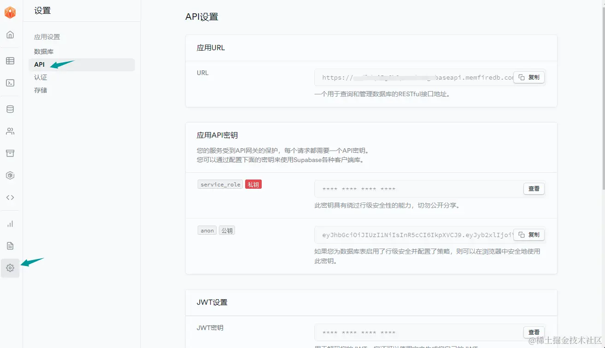Click the masked service_role key field
605x348 pixels.
430,189
